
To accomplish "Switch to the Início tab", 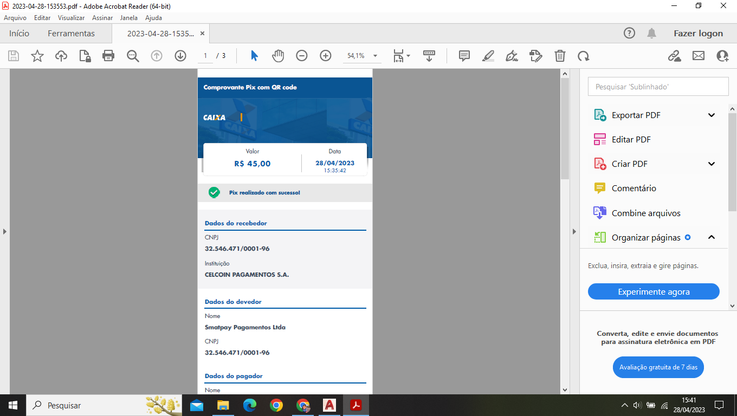I will pyautogui.click(x=19, y=33).
